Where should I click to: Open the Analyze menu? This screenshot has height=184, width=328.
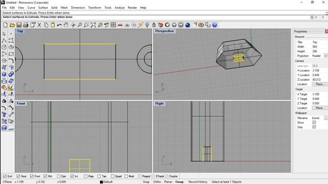(119, 8)
